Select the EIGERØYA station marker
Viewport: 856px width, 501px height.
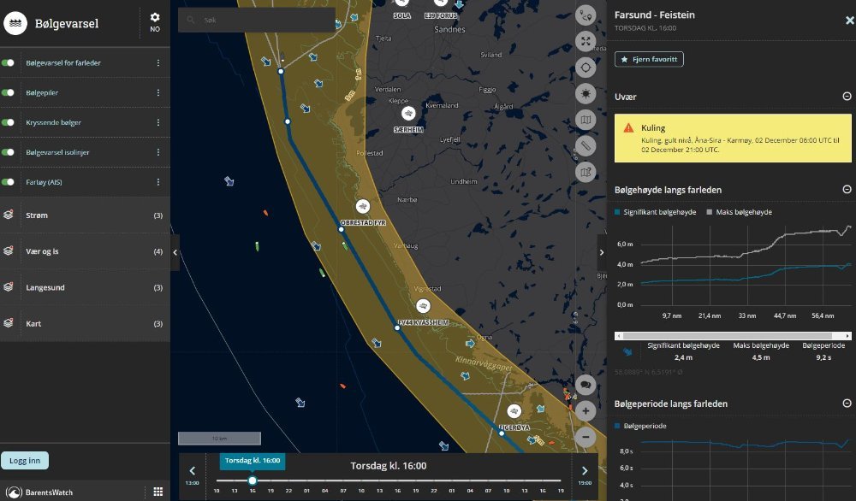(x=514, y=411)
